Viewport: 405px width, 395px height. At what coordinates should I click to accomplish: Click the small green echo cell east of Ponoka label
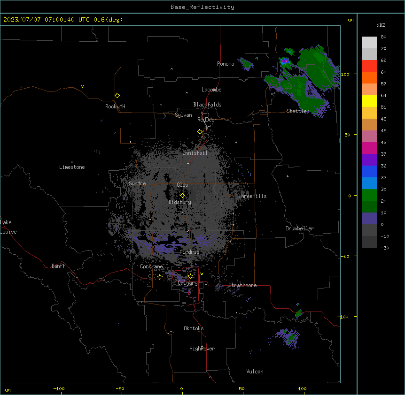coord(246,64)
